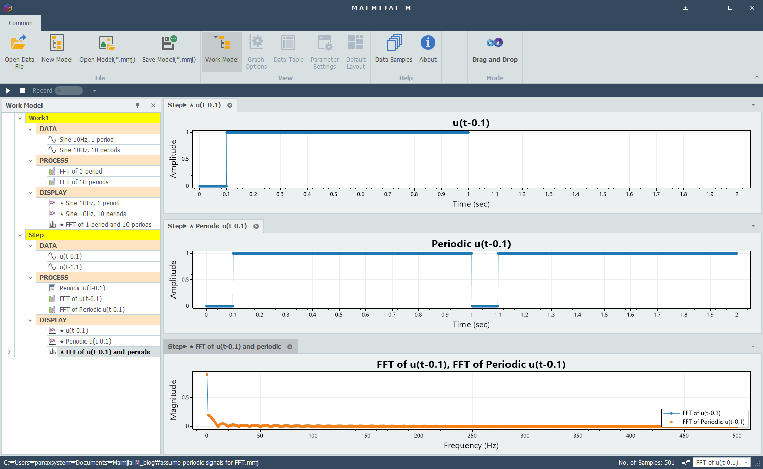Click the waveform icon in the status bar
The width and height of the screenshot is (763, 469).
(686, 462)
